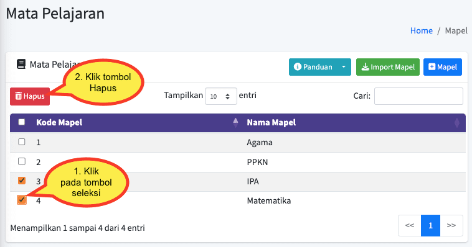Screen dimensions: 472x247
Task: Click the IPA cell
Action: coord(253,182)
